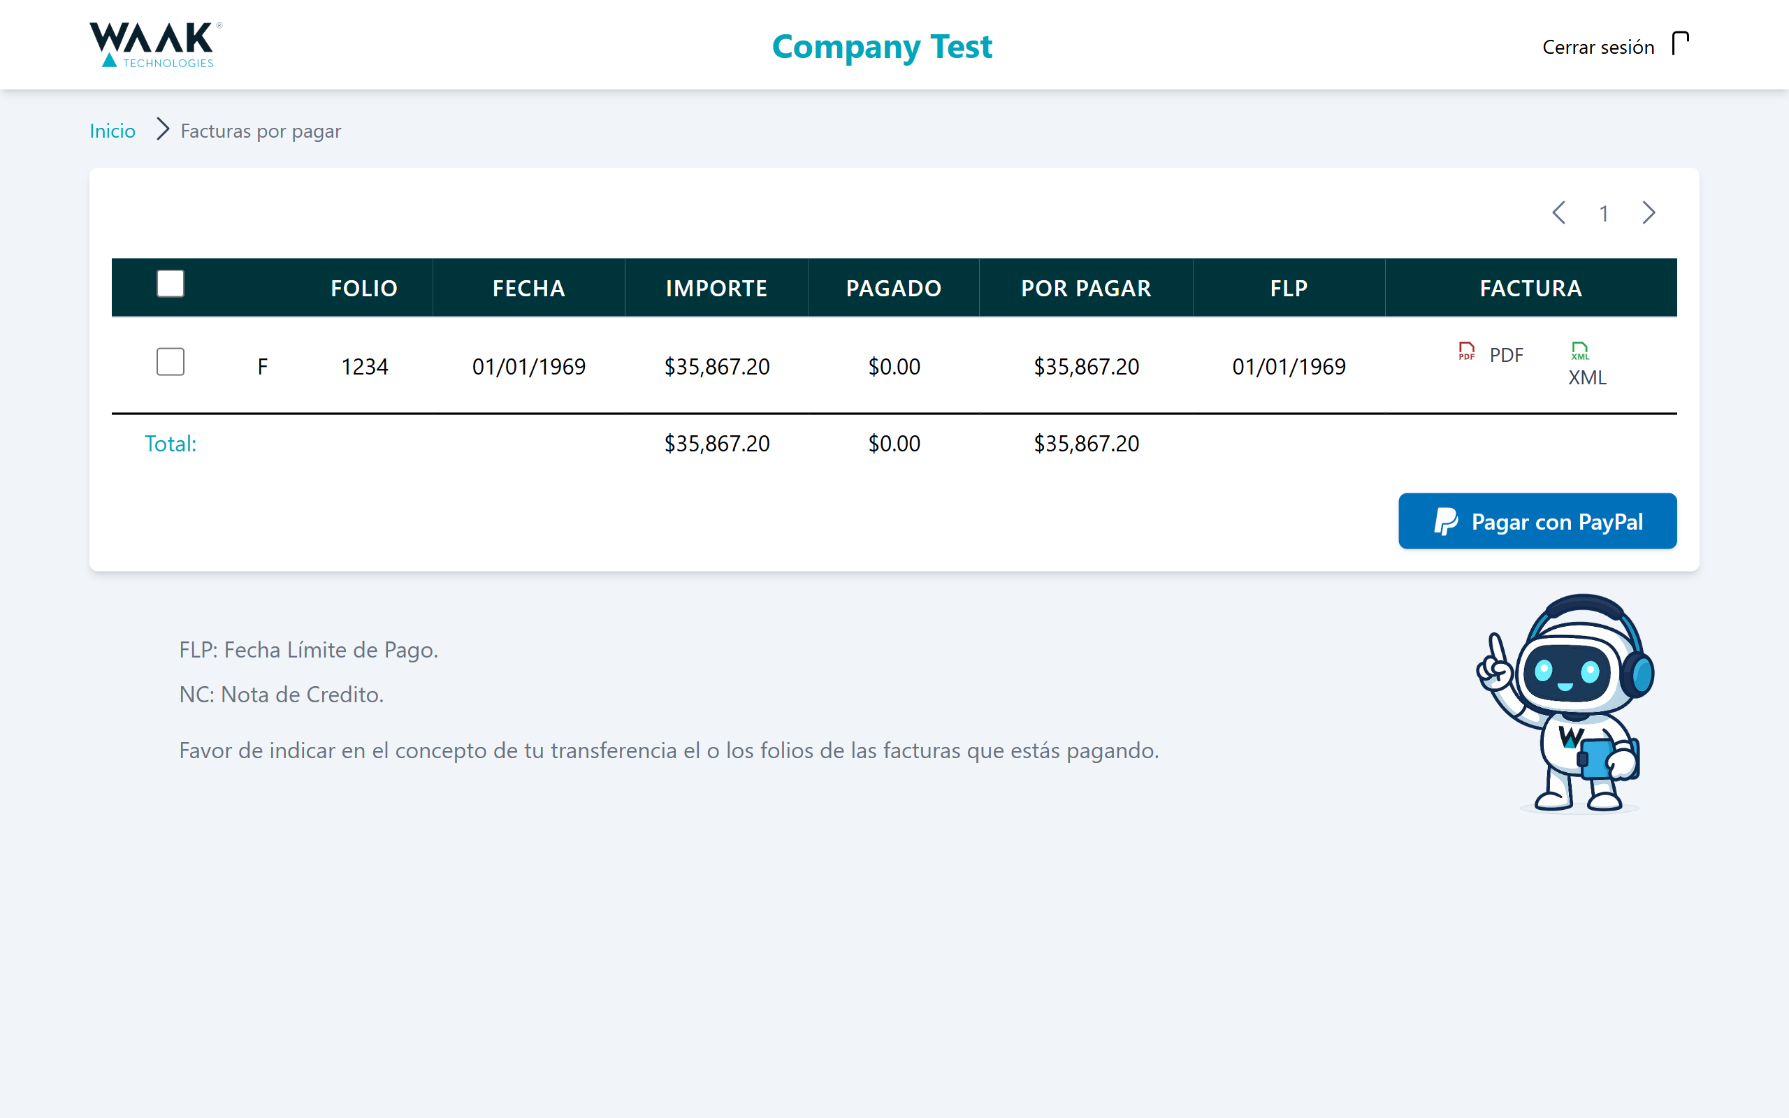Open the Inicio breadcrumb item
1789x1118 pixels.
tap(112, 131)
